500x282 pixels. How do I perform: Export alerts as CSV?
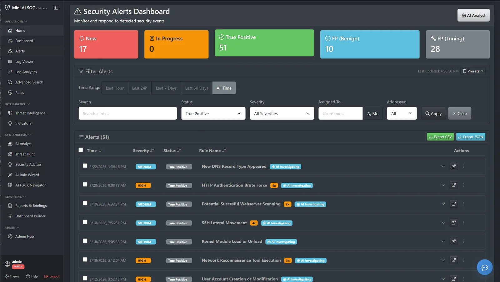pyautogui.click(x=440, y=137)
